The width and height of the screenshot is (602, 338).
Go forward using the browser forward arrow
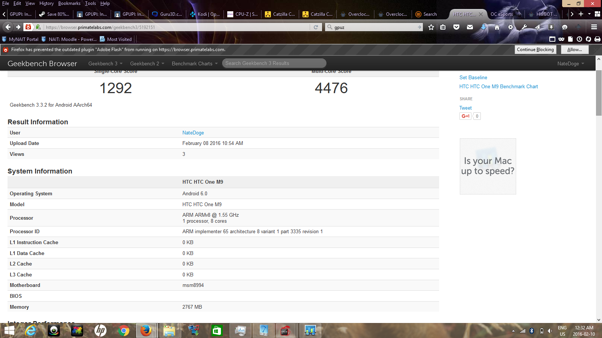(x=18, y=27)
